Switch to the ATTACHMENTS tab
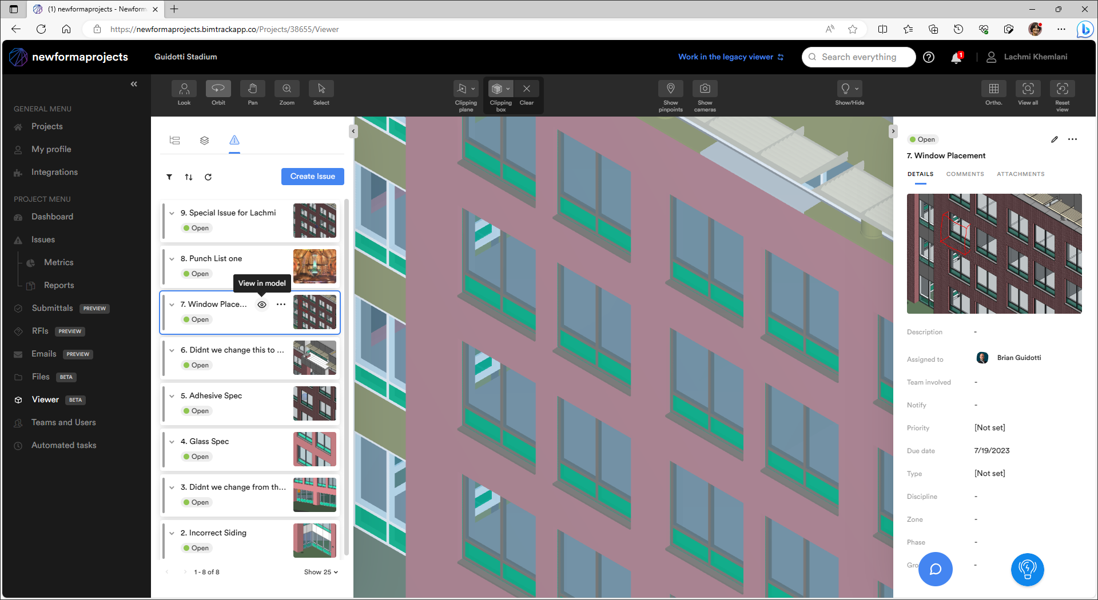 point(1020,174)
